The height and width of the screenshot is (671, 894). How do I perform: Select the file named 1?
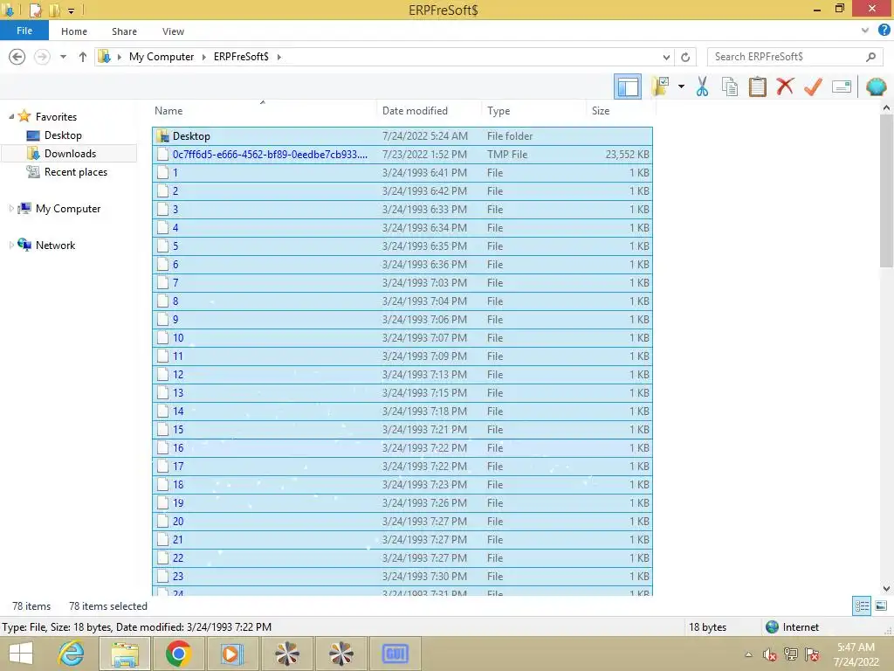click(x=402, y=172)
